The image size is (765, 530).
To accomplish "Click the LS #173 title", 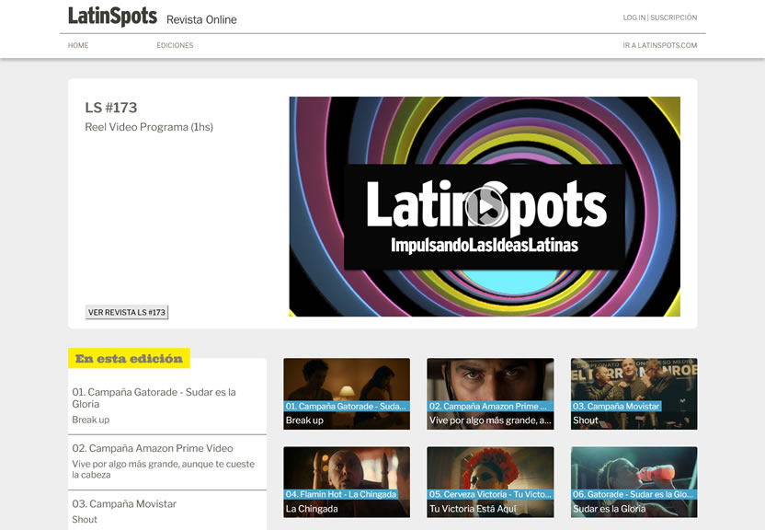I will [x=111, y=108].
